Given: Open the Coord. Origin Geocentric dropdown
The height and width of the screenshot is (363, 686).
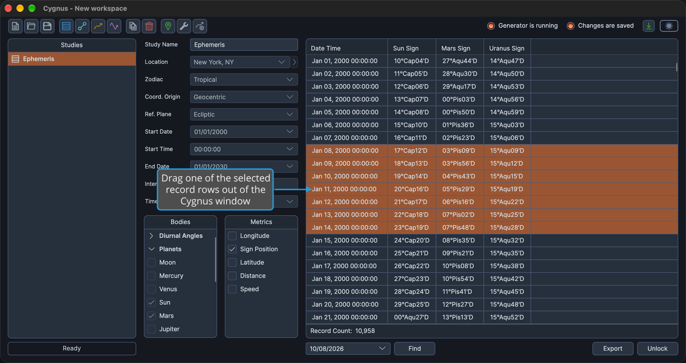Looking at the screenshot, I should click(x=244, y=97).
